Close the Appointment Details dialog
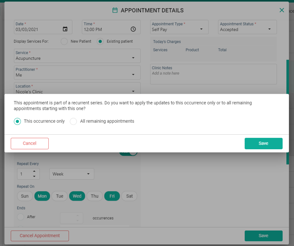This screenshot has width=294, height=246. 282,10
